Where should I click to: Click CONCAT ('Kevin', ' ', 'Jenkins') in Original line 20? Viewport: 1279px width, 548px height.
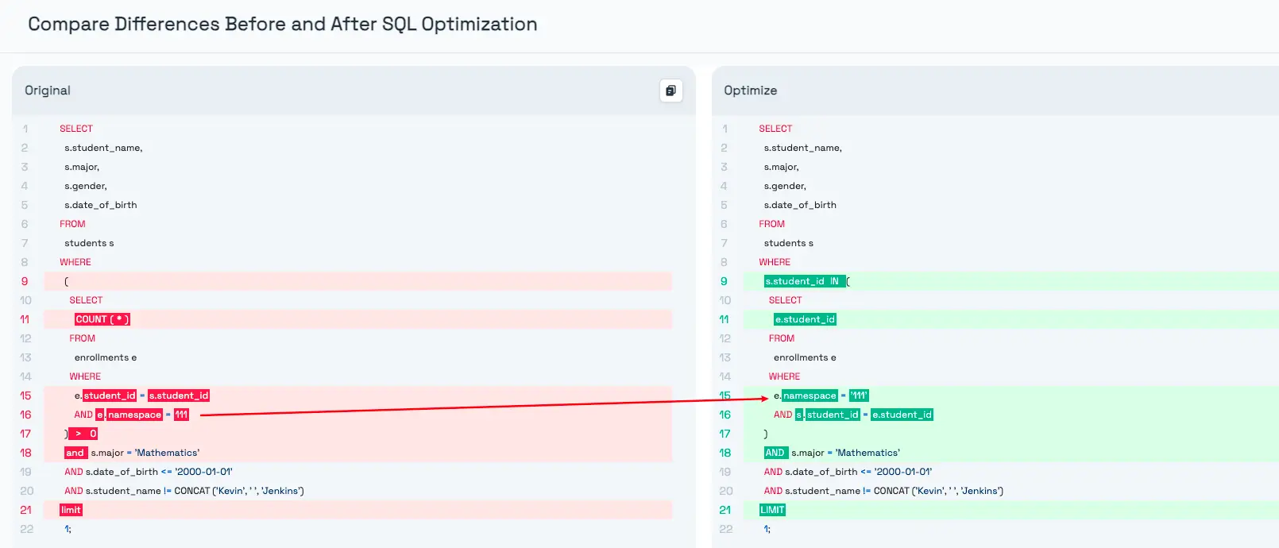(239, 491)
